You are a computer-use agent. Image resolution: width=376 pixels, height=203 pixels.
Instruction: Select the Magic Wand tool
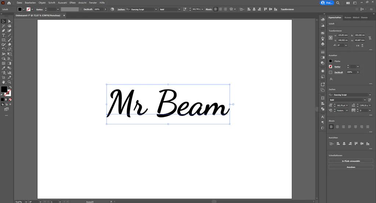[4, 26]
